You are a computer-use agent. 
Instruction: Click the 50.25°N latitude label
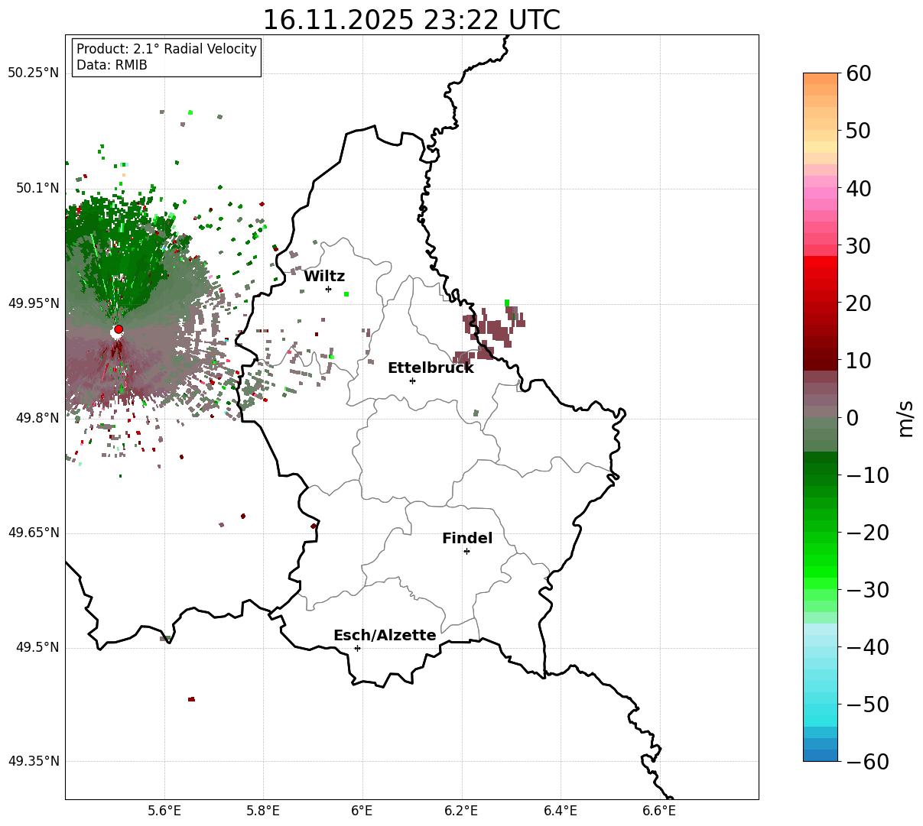[33, 73]
